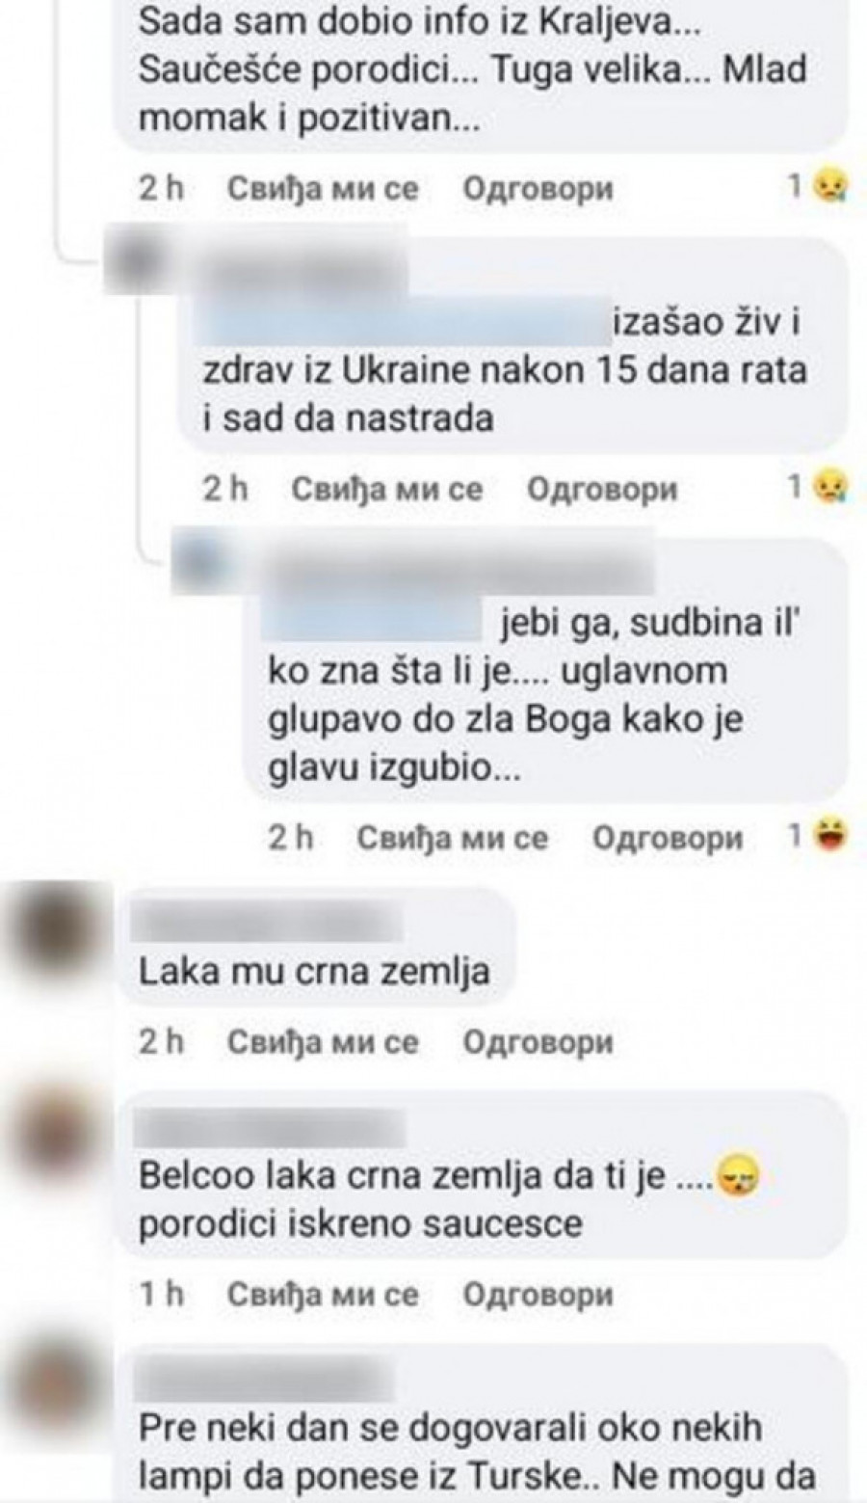Click sad reaction on Kraljeva comment
The width and height of the screenshot is (867, 1503).
click(828, 186)
